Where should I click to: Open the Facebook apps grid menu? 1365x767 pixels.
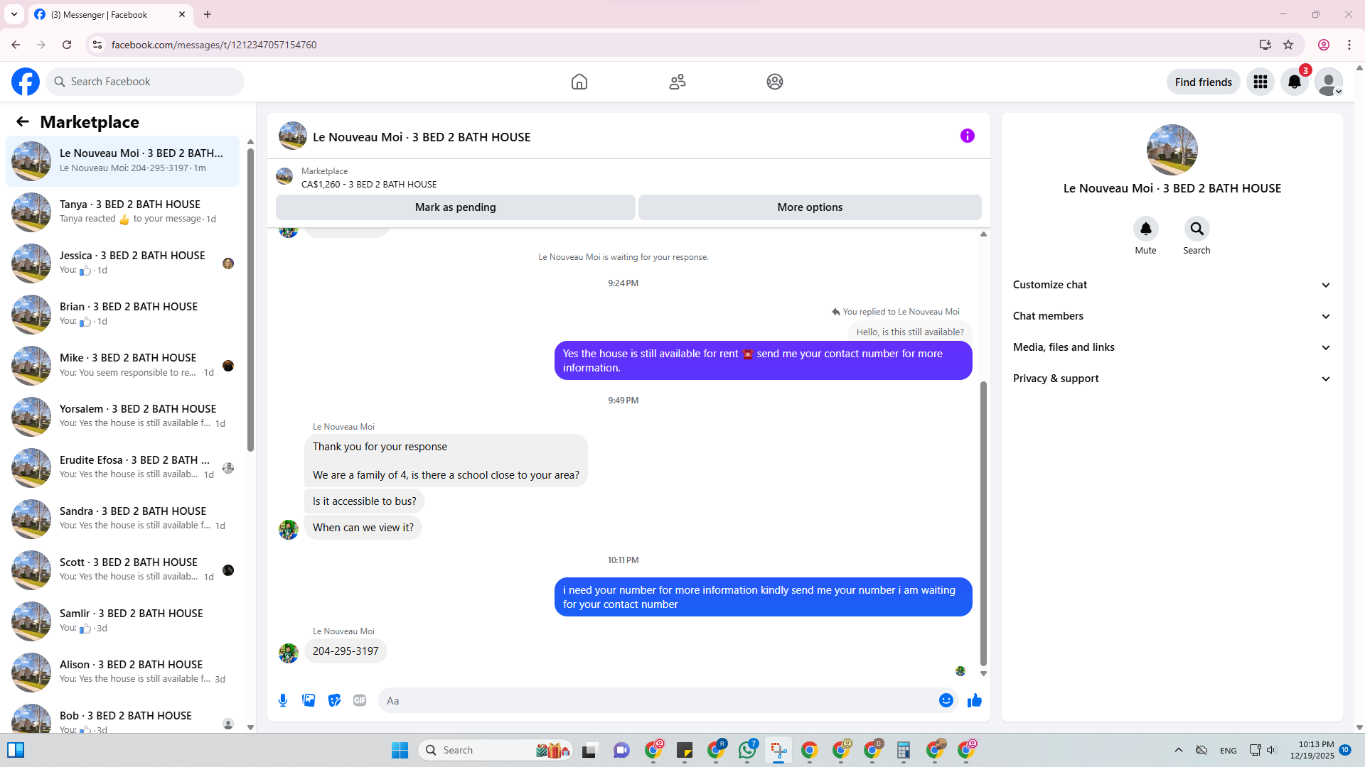coord(1260,82)
